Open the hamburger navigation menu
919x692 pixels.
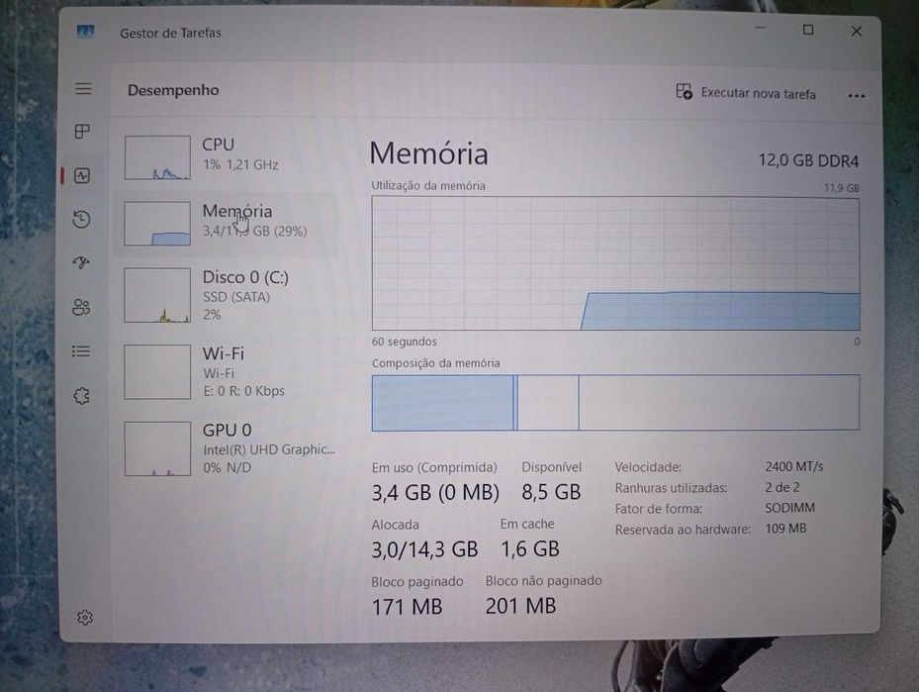pyautogui.click(x=83, y=88)
